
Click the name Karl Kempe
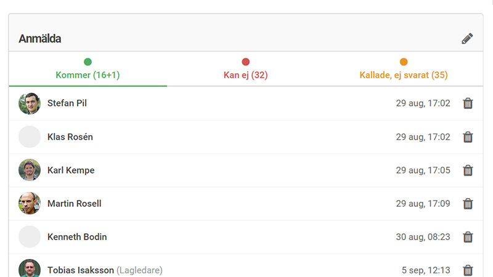click(71, 171)
